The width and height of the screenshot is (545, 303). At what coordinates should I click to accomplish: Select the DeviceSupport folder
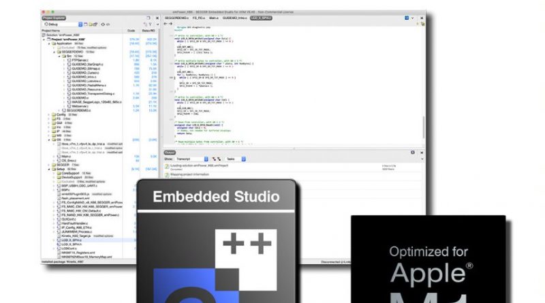pyautogui.click(x=72, y=177)
